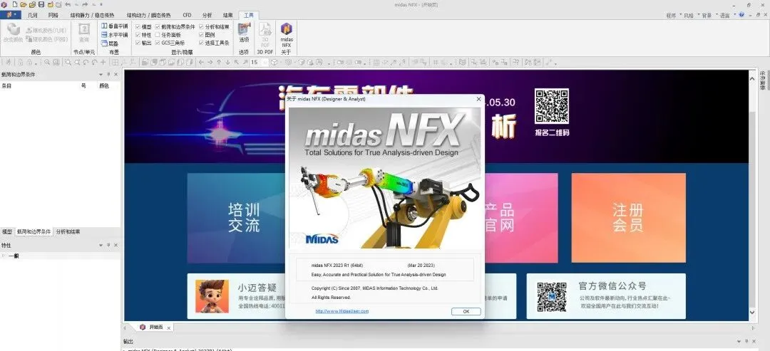
Task: Open the application menu button dropdown
Action: click(x=11, y=15)
